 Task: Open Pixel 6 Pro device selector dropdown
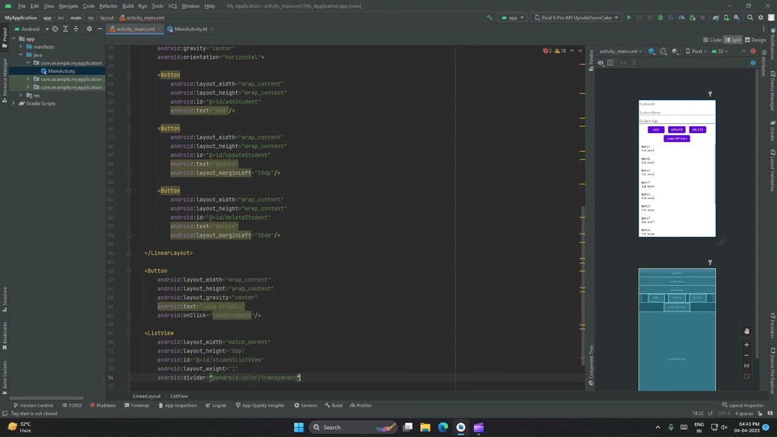click(x=576, y=18)
